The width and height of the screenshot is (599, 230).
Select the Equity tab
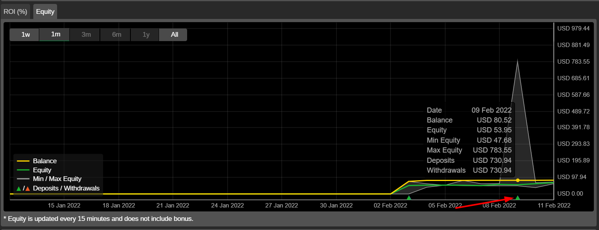[x=45, y=11]
